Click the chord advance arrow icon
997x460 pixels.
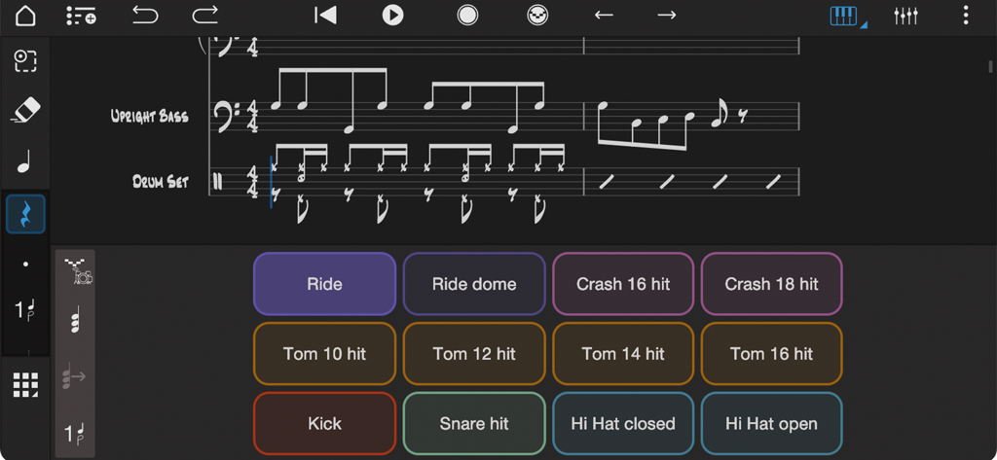74,377
